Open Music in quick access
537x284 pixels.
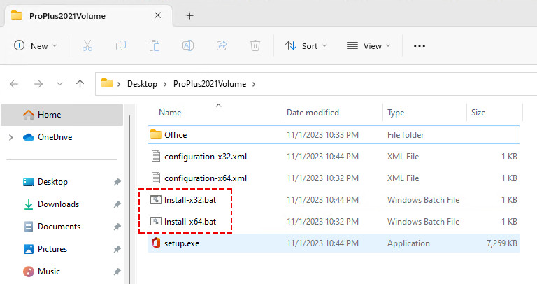point(49,271)
